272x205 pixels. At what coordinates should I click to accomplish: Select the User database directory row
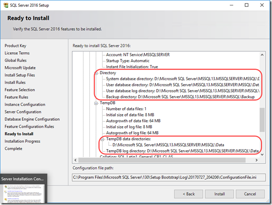click(183, 85)
